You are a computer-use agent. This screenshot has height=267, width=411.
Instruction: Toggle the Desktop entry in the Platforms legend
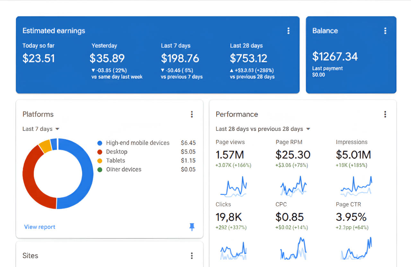coord(117,151)
